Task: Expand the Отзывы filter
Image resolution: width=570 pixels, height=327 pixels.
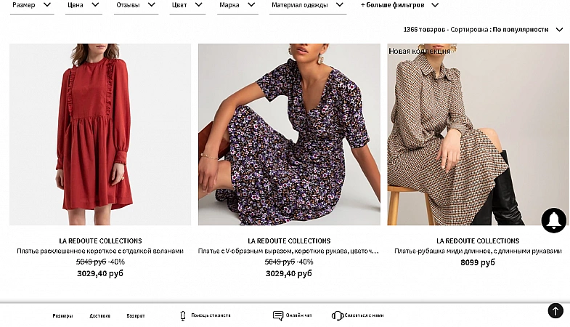Action: click(x=136, y=5)
